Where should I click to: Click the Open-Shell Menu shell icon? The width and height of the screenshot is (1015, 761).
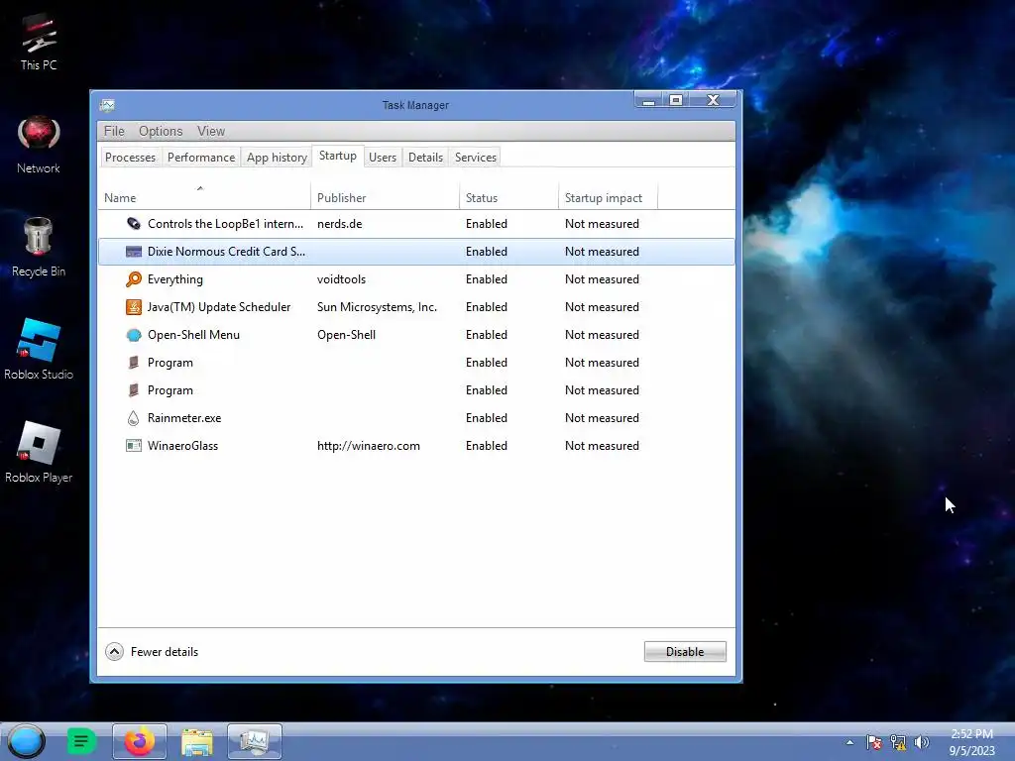point(134,335)
